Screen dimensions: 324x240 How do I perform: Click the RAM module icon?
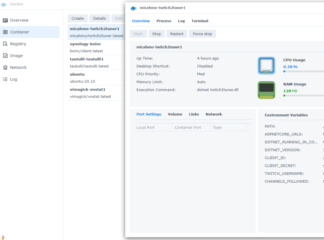point(266,90)
